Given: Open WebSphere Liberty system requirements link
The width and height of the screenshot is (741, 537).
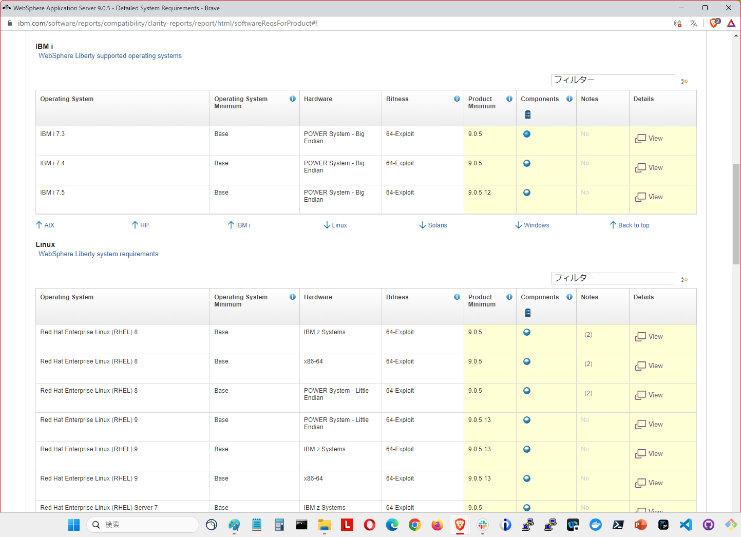Looking at the screenshot, I should [x=98, y=254].
